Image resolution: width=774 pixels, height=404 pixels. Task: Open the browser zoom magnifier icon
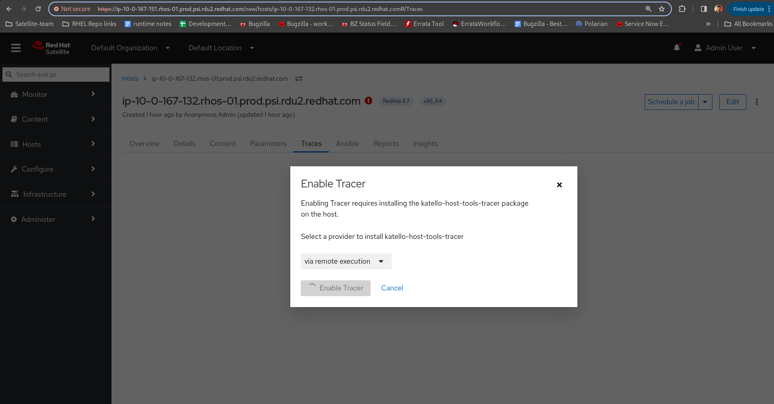click(x=648, y=9)
